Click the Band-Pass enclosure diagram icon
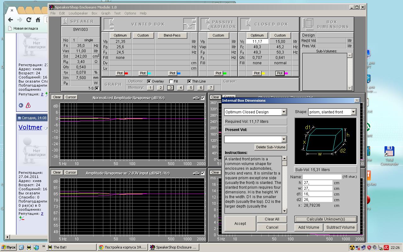 (x=189, y=24)
